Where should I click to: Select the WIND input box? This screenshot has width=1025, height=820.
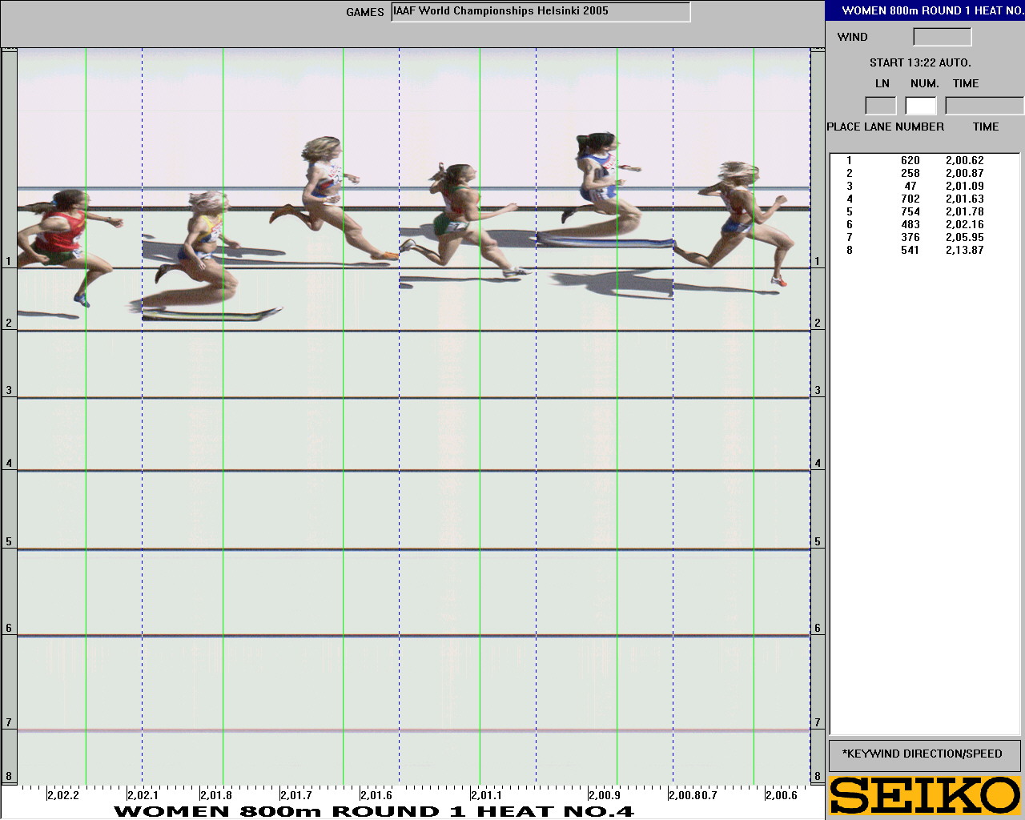click(x=942, y=37)
